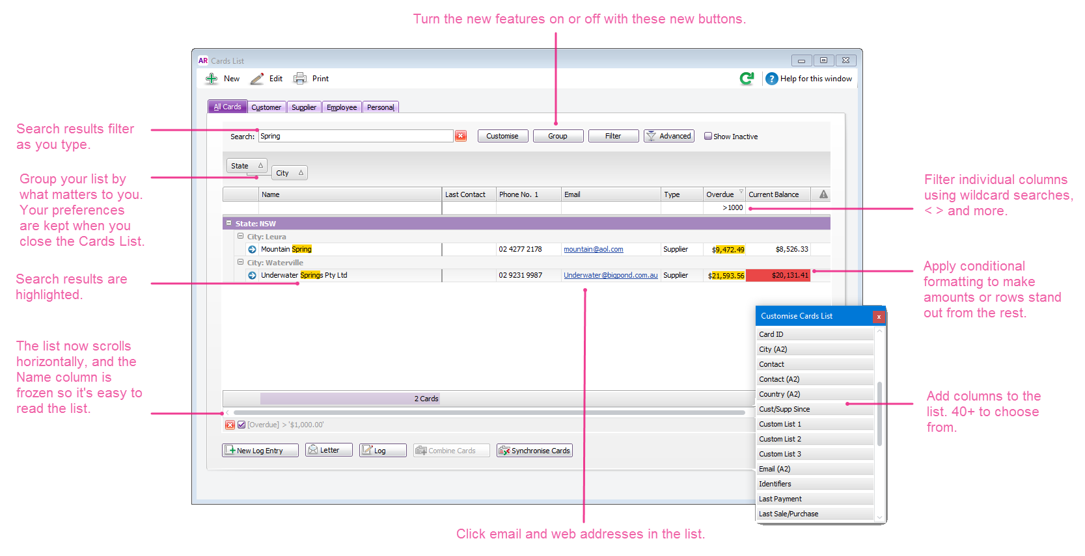The width and height of the screenshot is (1085, 556).
Task: Click the Synchronise Cards button
Action: click(x=534, y=450)
